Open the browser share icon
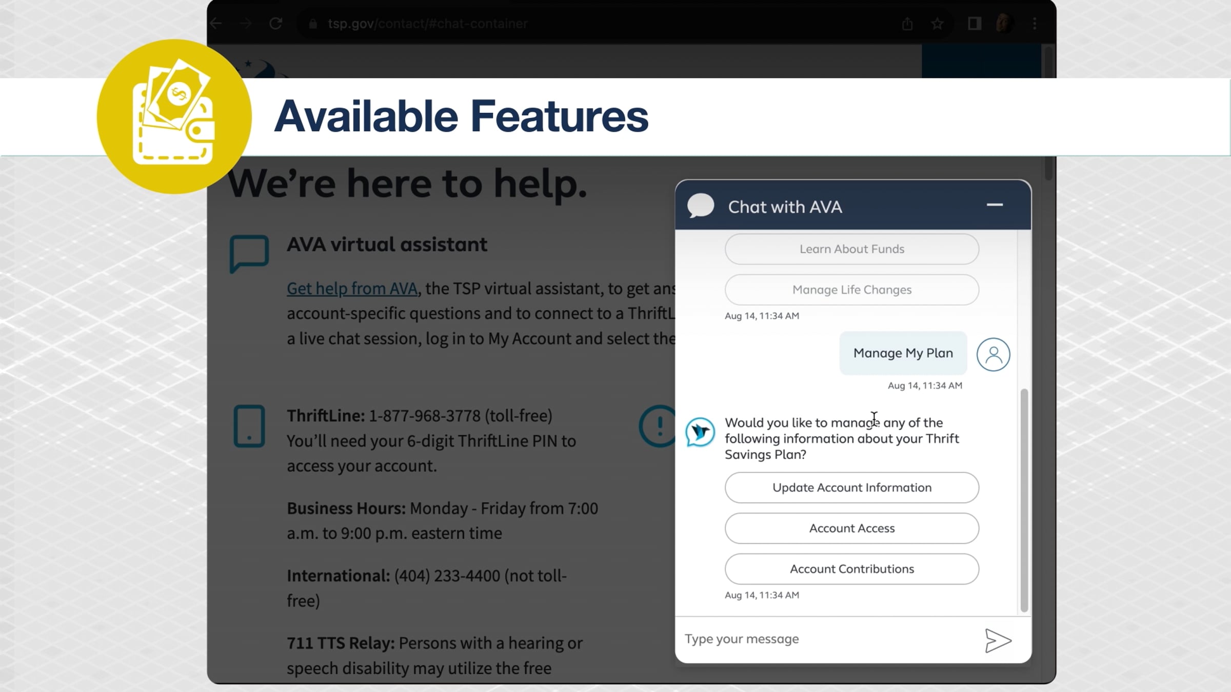Viewport: 1231px width, 692px height. coord(907,24)
